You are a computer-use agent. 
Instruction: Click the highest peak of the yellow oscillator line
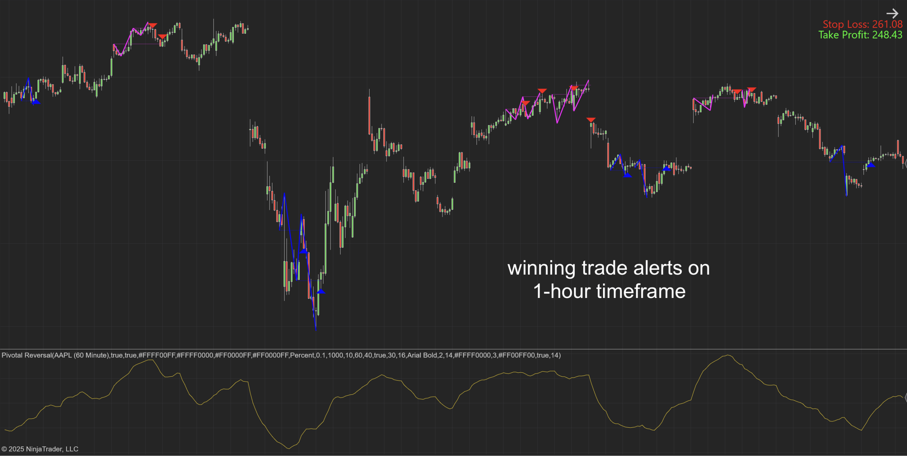(727, 355)
